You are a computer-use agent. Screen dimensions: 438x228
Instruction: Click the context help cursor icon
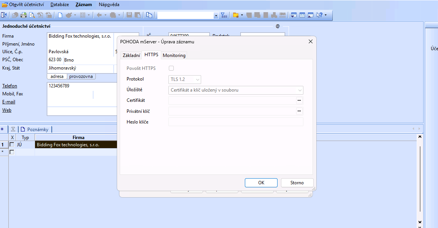[x=319, y=15]
